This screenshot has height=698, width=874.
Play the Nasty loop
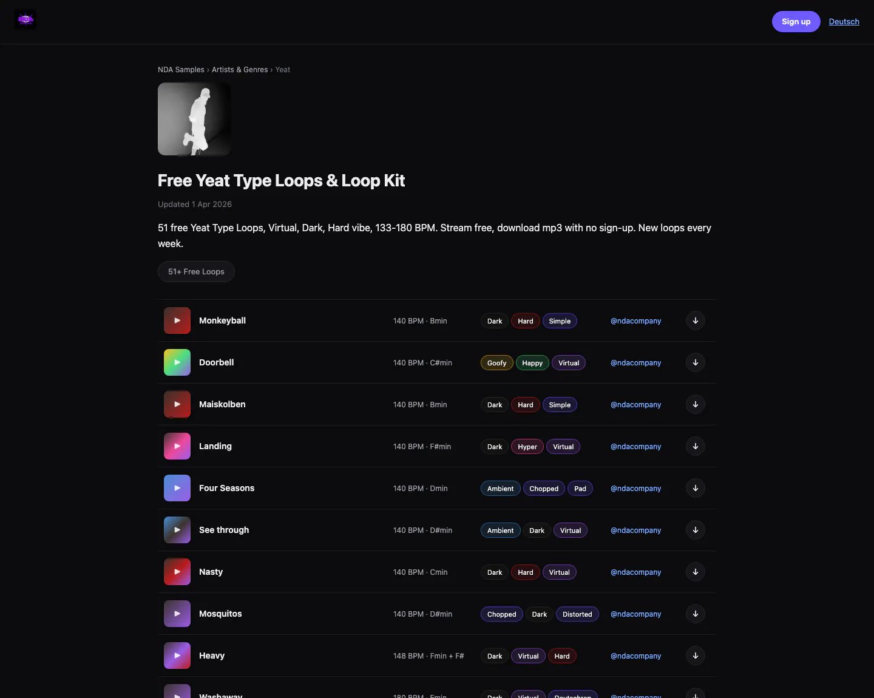click(x=177, y=572)
